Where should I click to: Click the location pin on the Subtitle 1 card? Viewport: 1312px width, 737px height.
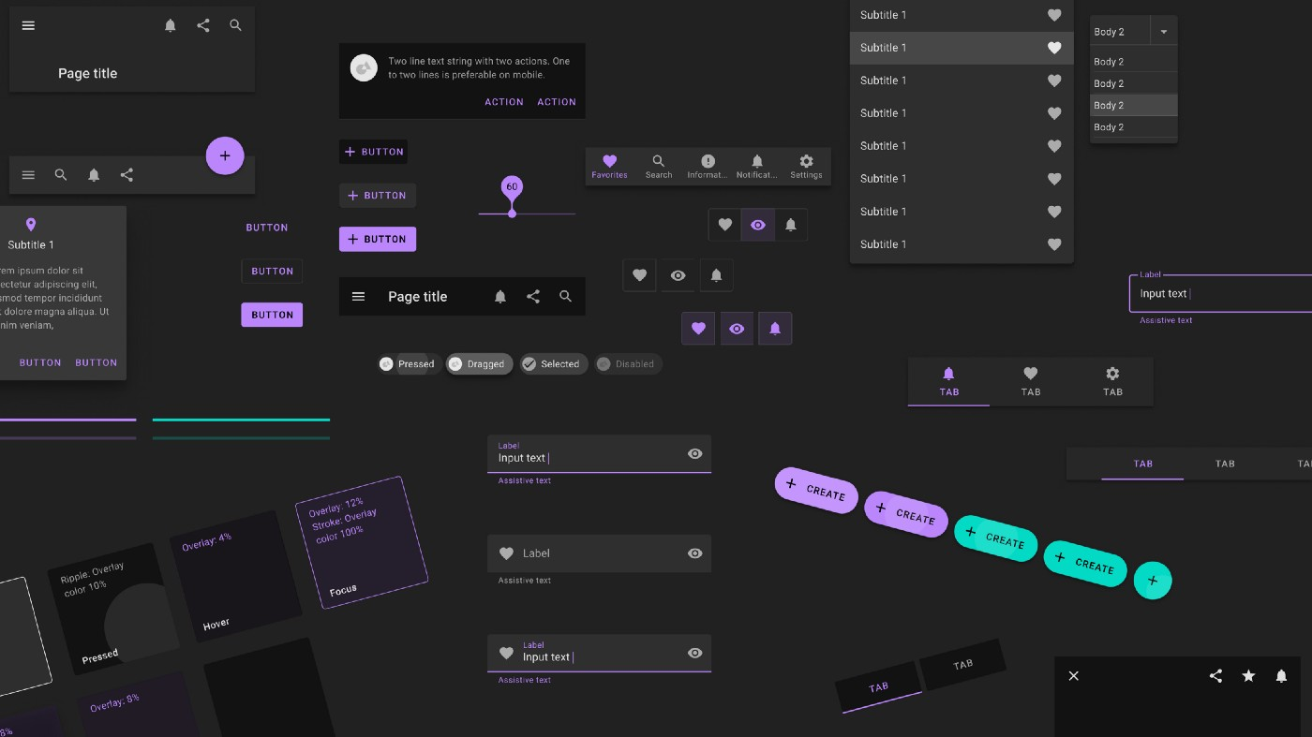pyautogui.click(x=30, y=225)
